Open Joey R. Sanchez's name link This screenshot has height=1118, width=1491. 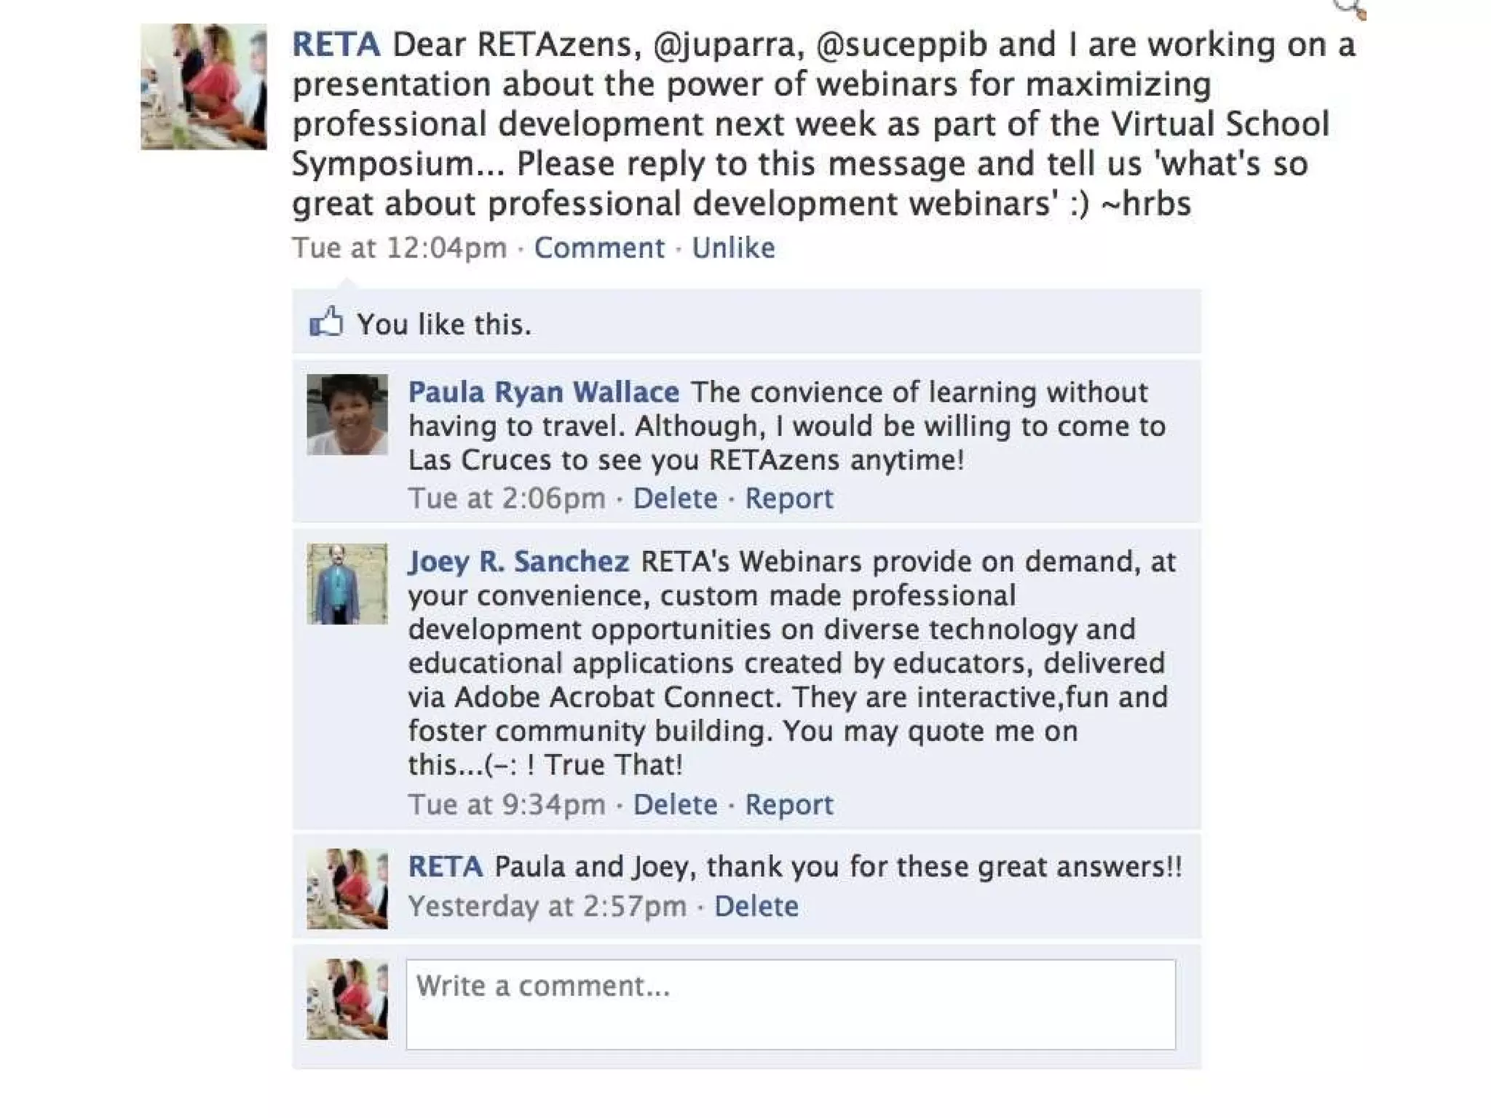coord(518,562)
